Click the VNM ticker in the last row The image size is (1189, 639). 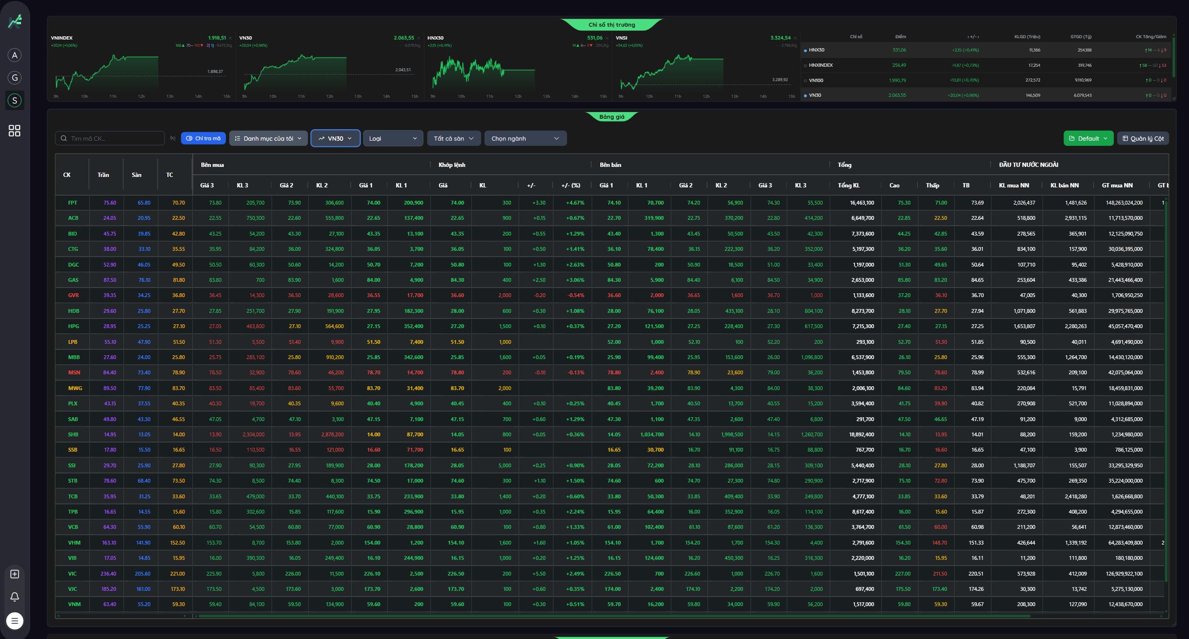click(74, 604)
